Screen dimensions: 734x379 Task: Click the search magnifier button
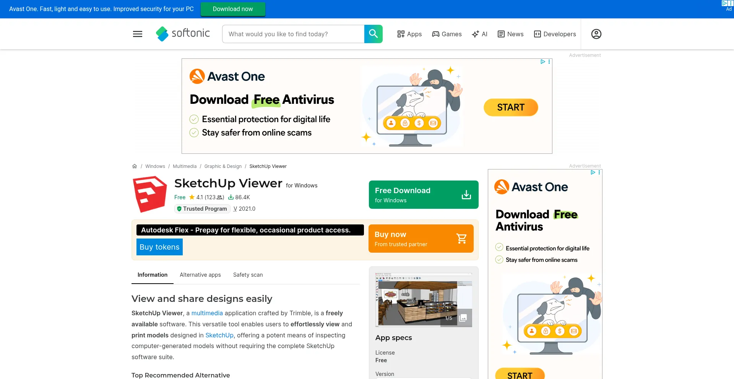tap(373, 34)
